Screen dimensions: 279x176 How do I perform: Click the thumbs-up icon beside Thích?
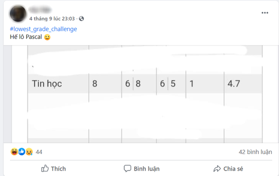click(45, 168)
